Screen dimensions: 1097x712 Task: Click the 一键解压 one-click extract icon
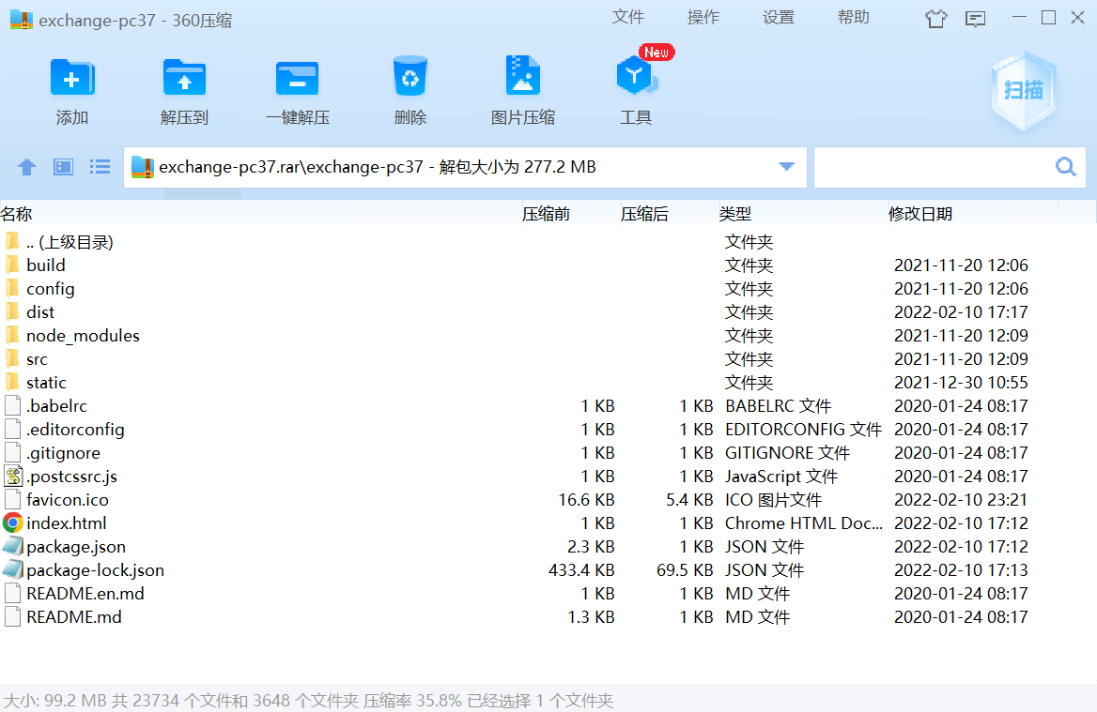pyautogui.click(x=298, y=89)
